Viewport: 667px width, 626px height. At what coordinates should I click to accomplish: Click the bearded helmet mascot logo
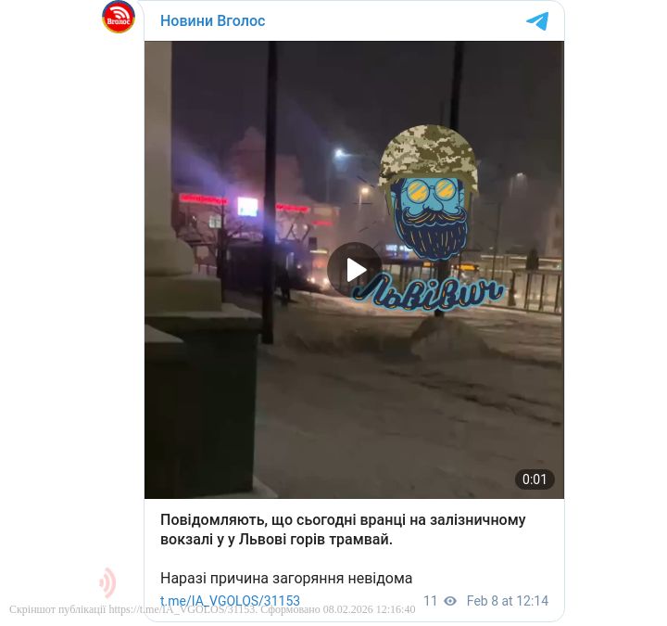[x=428, y=193]
